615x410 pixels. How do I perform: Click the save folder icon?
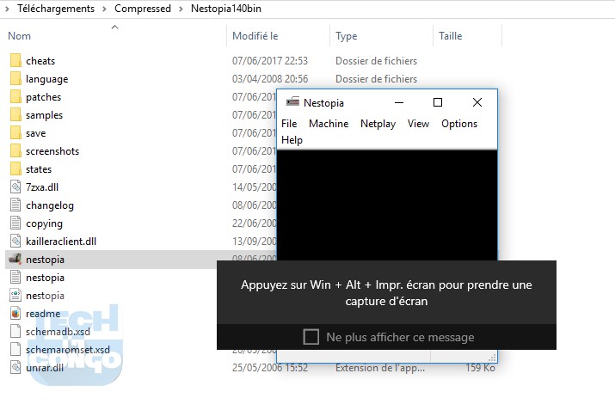click(15, 133)
